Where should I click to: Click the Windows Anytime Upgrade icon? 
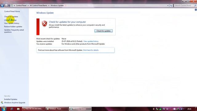pyautogui.click(x=2, y=103)
